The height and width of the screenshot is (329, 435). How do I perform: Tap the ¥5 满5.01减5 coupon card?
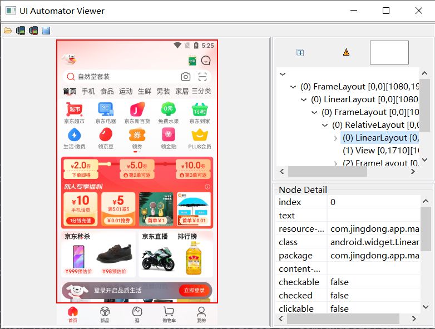(x=118, y=209)
